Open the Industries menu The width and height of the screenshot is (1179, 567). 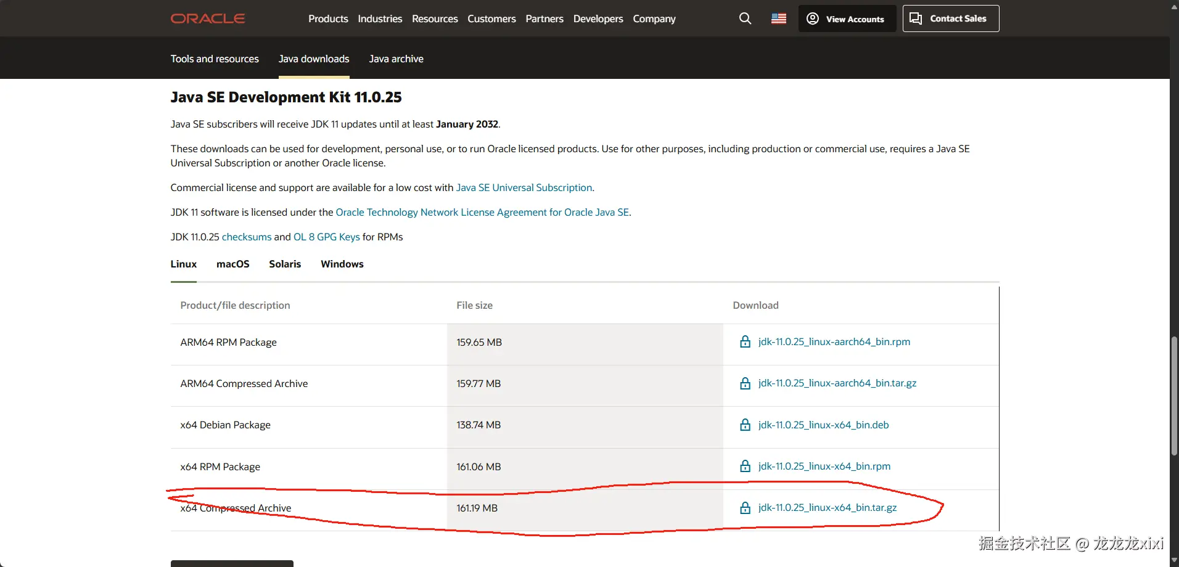(380, 18)
